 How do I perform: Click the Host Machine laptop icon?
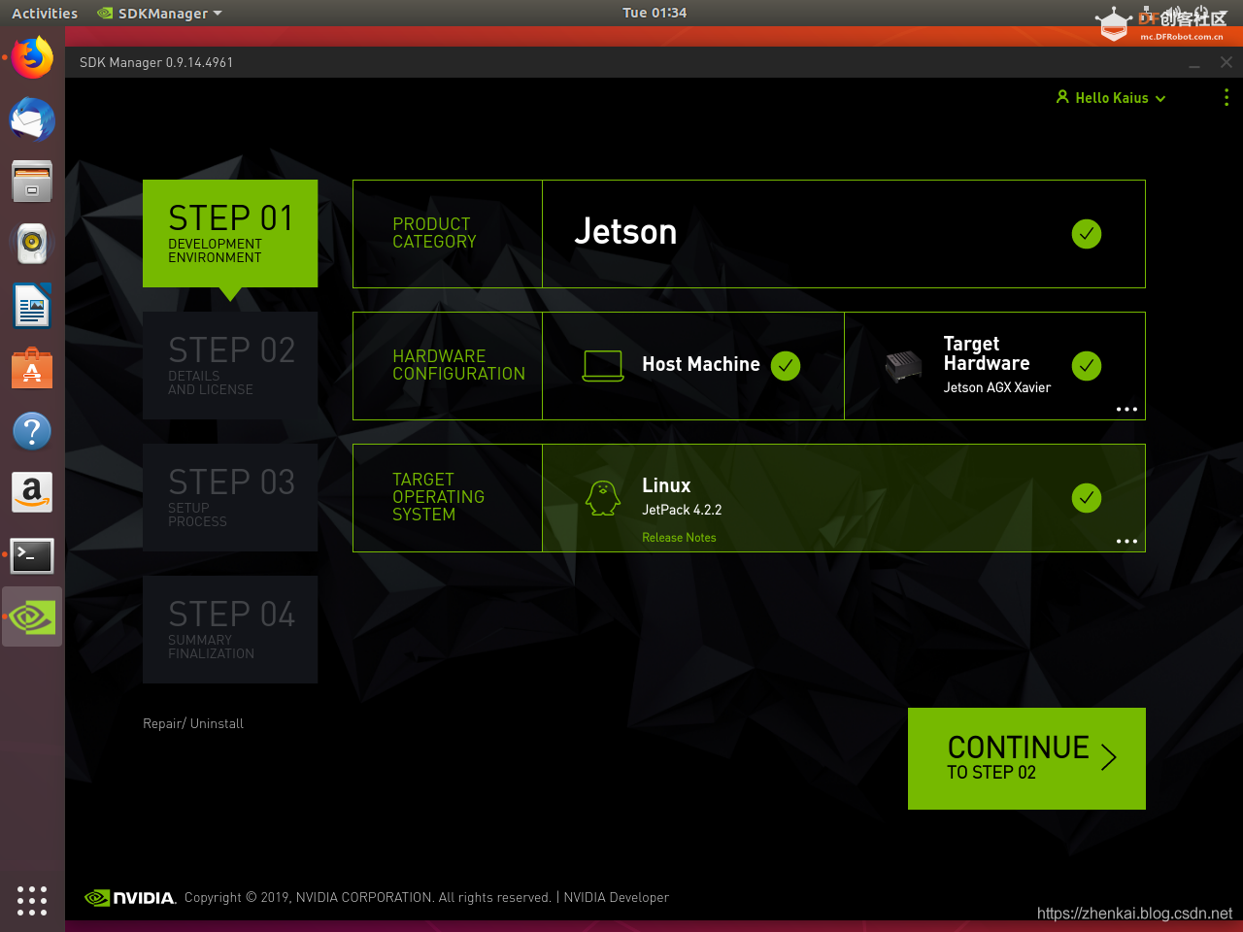point(603,366)
